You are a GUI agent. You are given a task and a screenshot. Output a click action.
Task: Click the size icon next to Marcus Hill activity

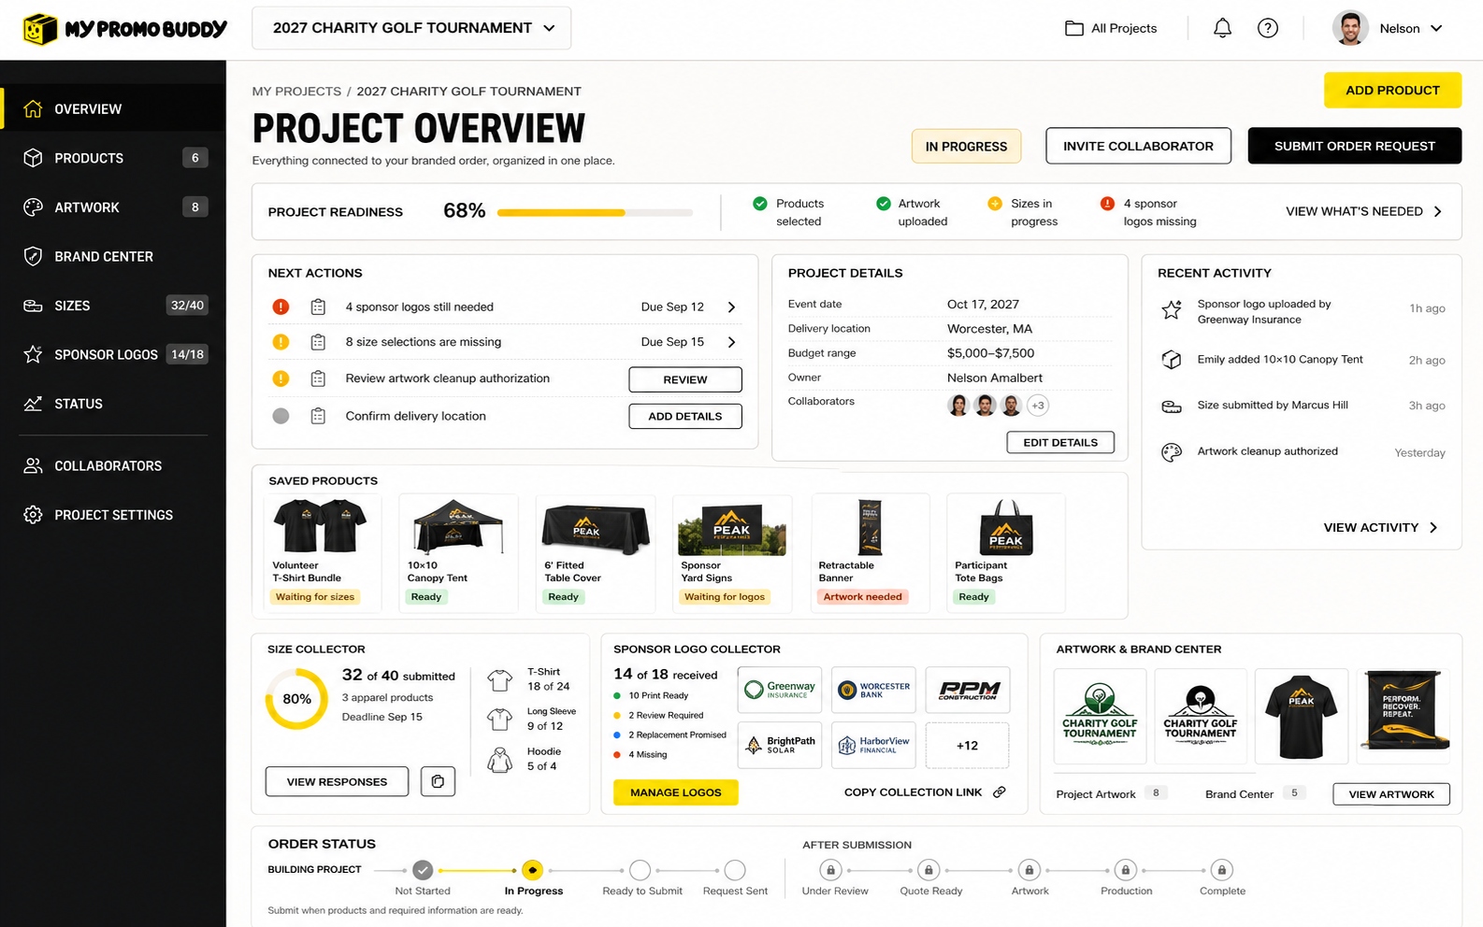click(1172, 406)
